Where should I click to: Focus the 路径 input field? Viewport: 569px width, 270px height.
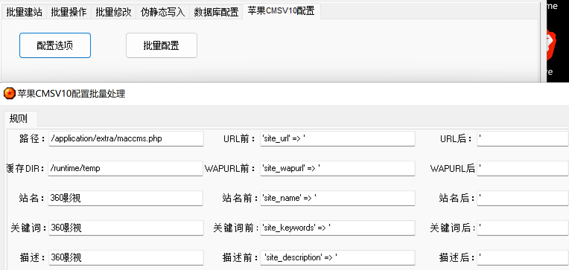tap(126, 139)
